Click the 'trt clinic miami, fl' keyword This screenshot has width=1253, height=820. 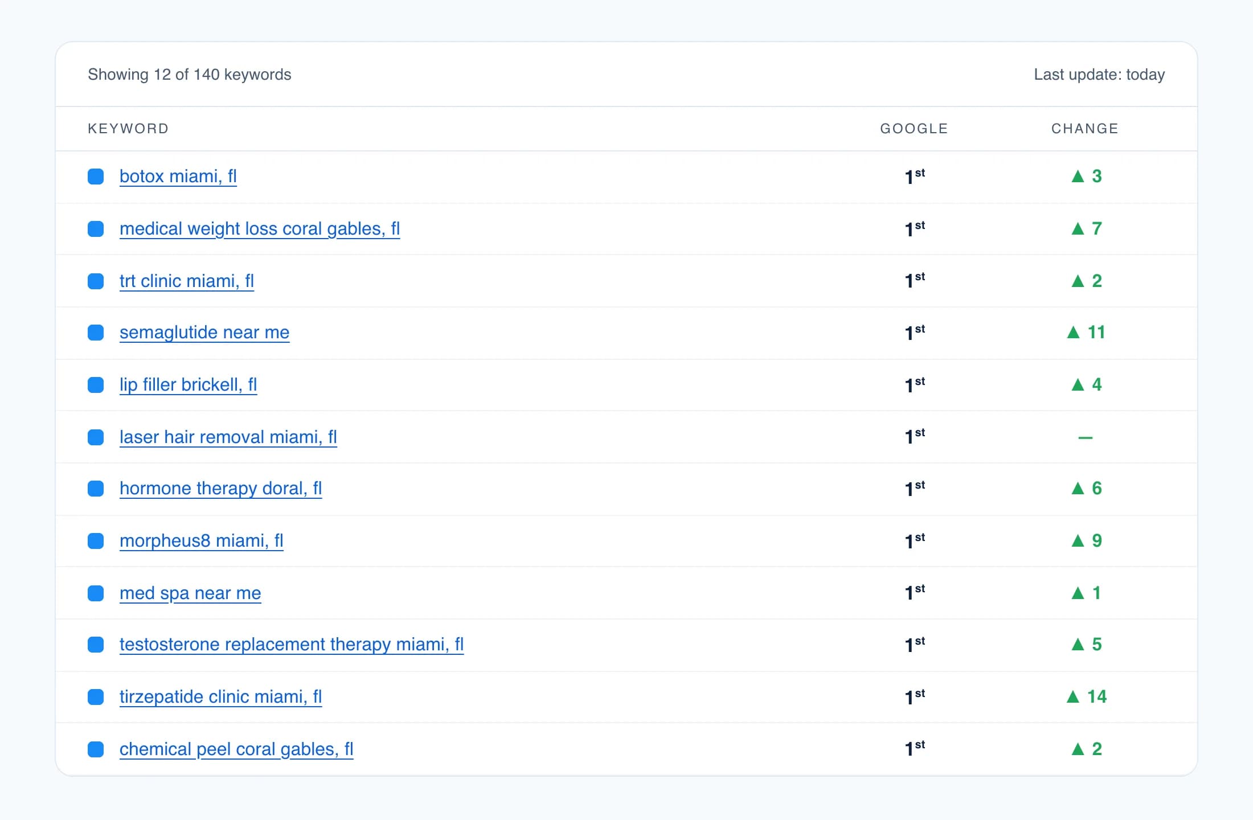click(x=187, y=281)
